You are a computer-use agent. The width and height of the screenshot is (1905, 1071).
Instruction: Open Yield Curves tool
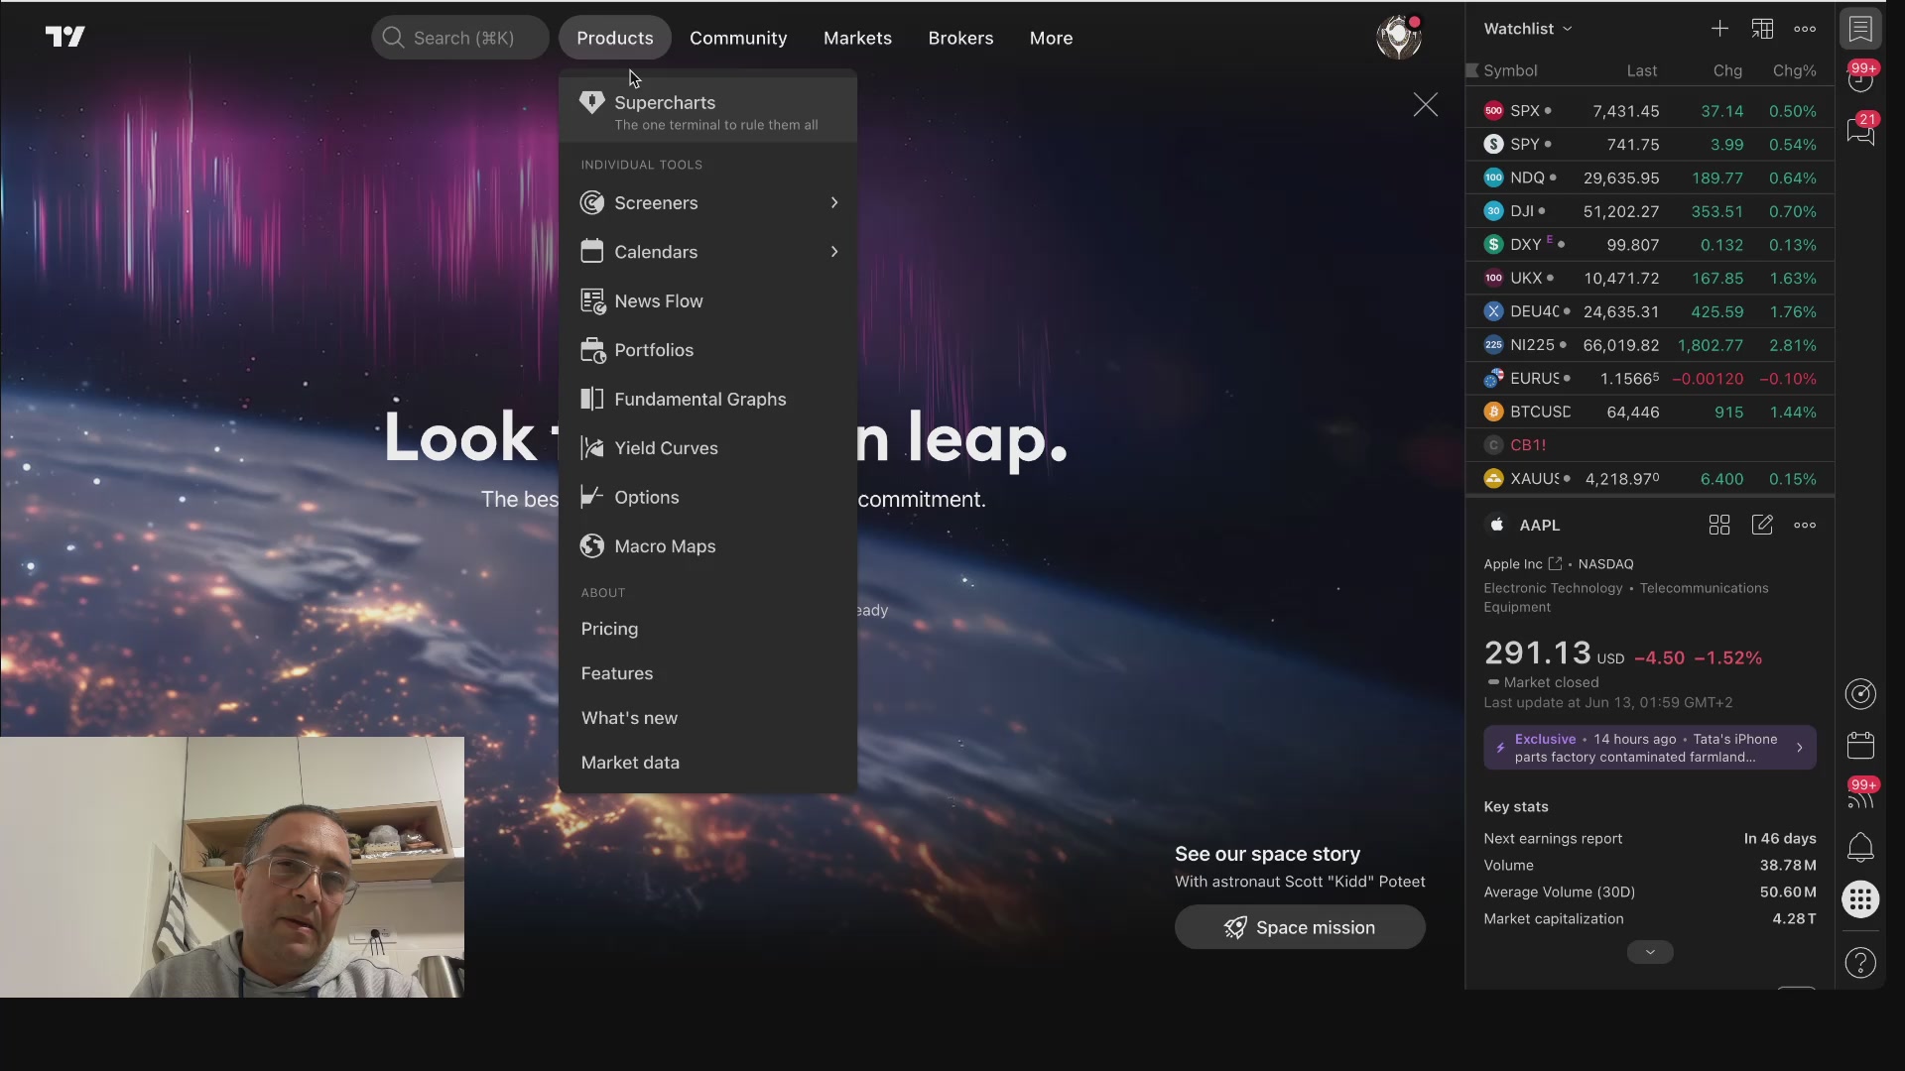[x=708, y=448]
